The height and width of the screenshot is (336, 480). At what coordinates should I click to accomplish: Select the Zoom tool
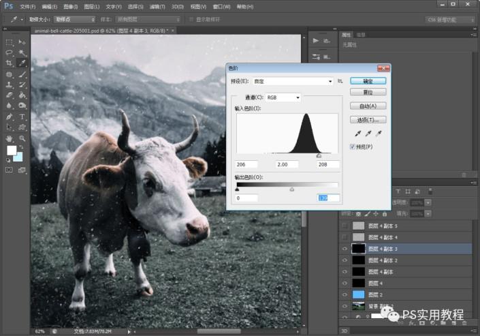[22, 138]
